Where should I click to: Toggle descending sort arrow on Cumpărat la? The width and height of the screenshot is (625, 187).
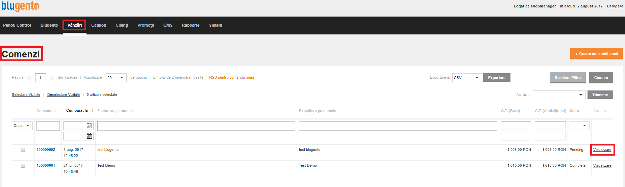click(93, 110)
